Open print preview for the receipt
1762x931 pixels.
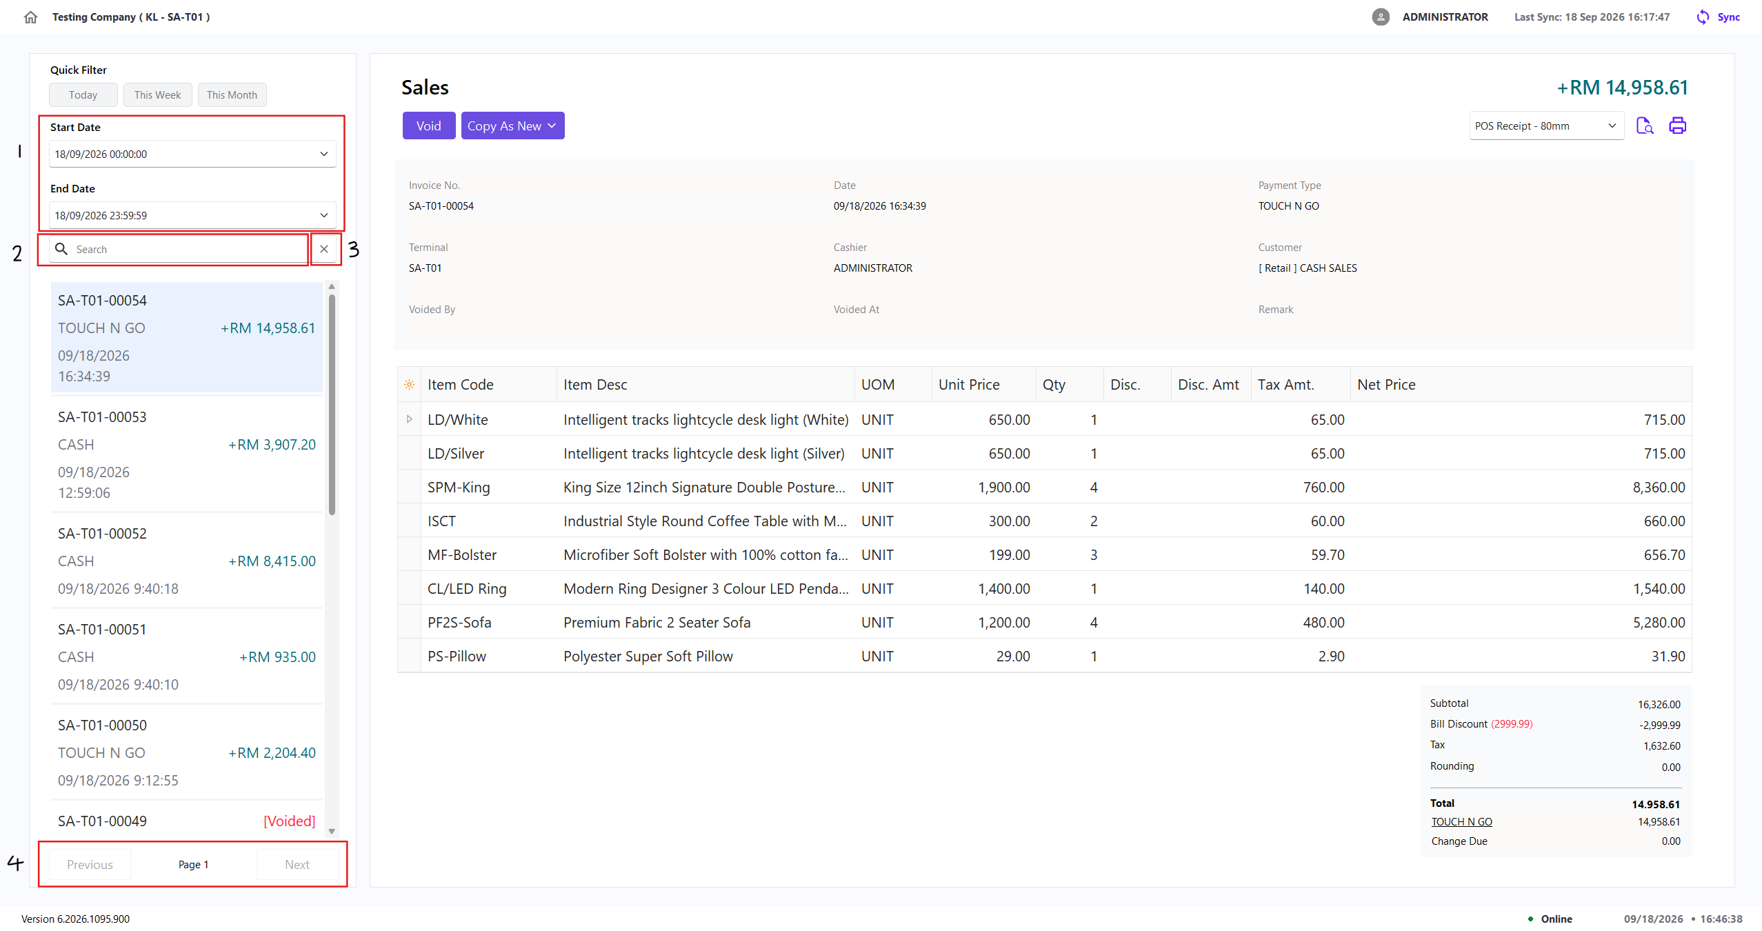click(1645, 126)
